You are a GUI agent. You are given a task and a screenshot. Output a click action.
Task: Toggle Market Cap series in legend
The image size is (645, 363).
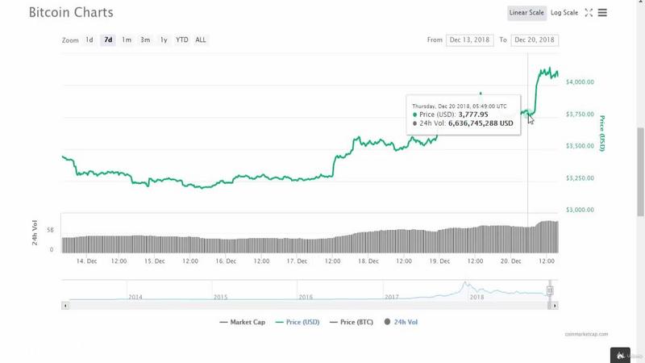coord(243,322)
